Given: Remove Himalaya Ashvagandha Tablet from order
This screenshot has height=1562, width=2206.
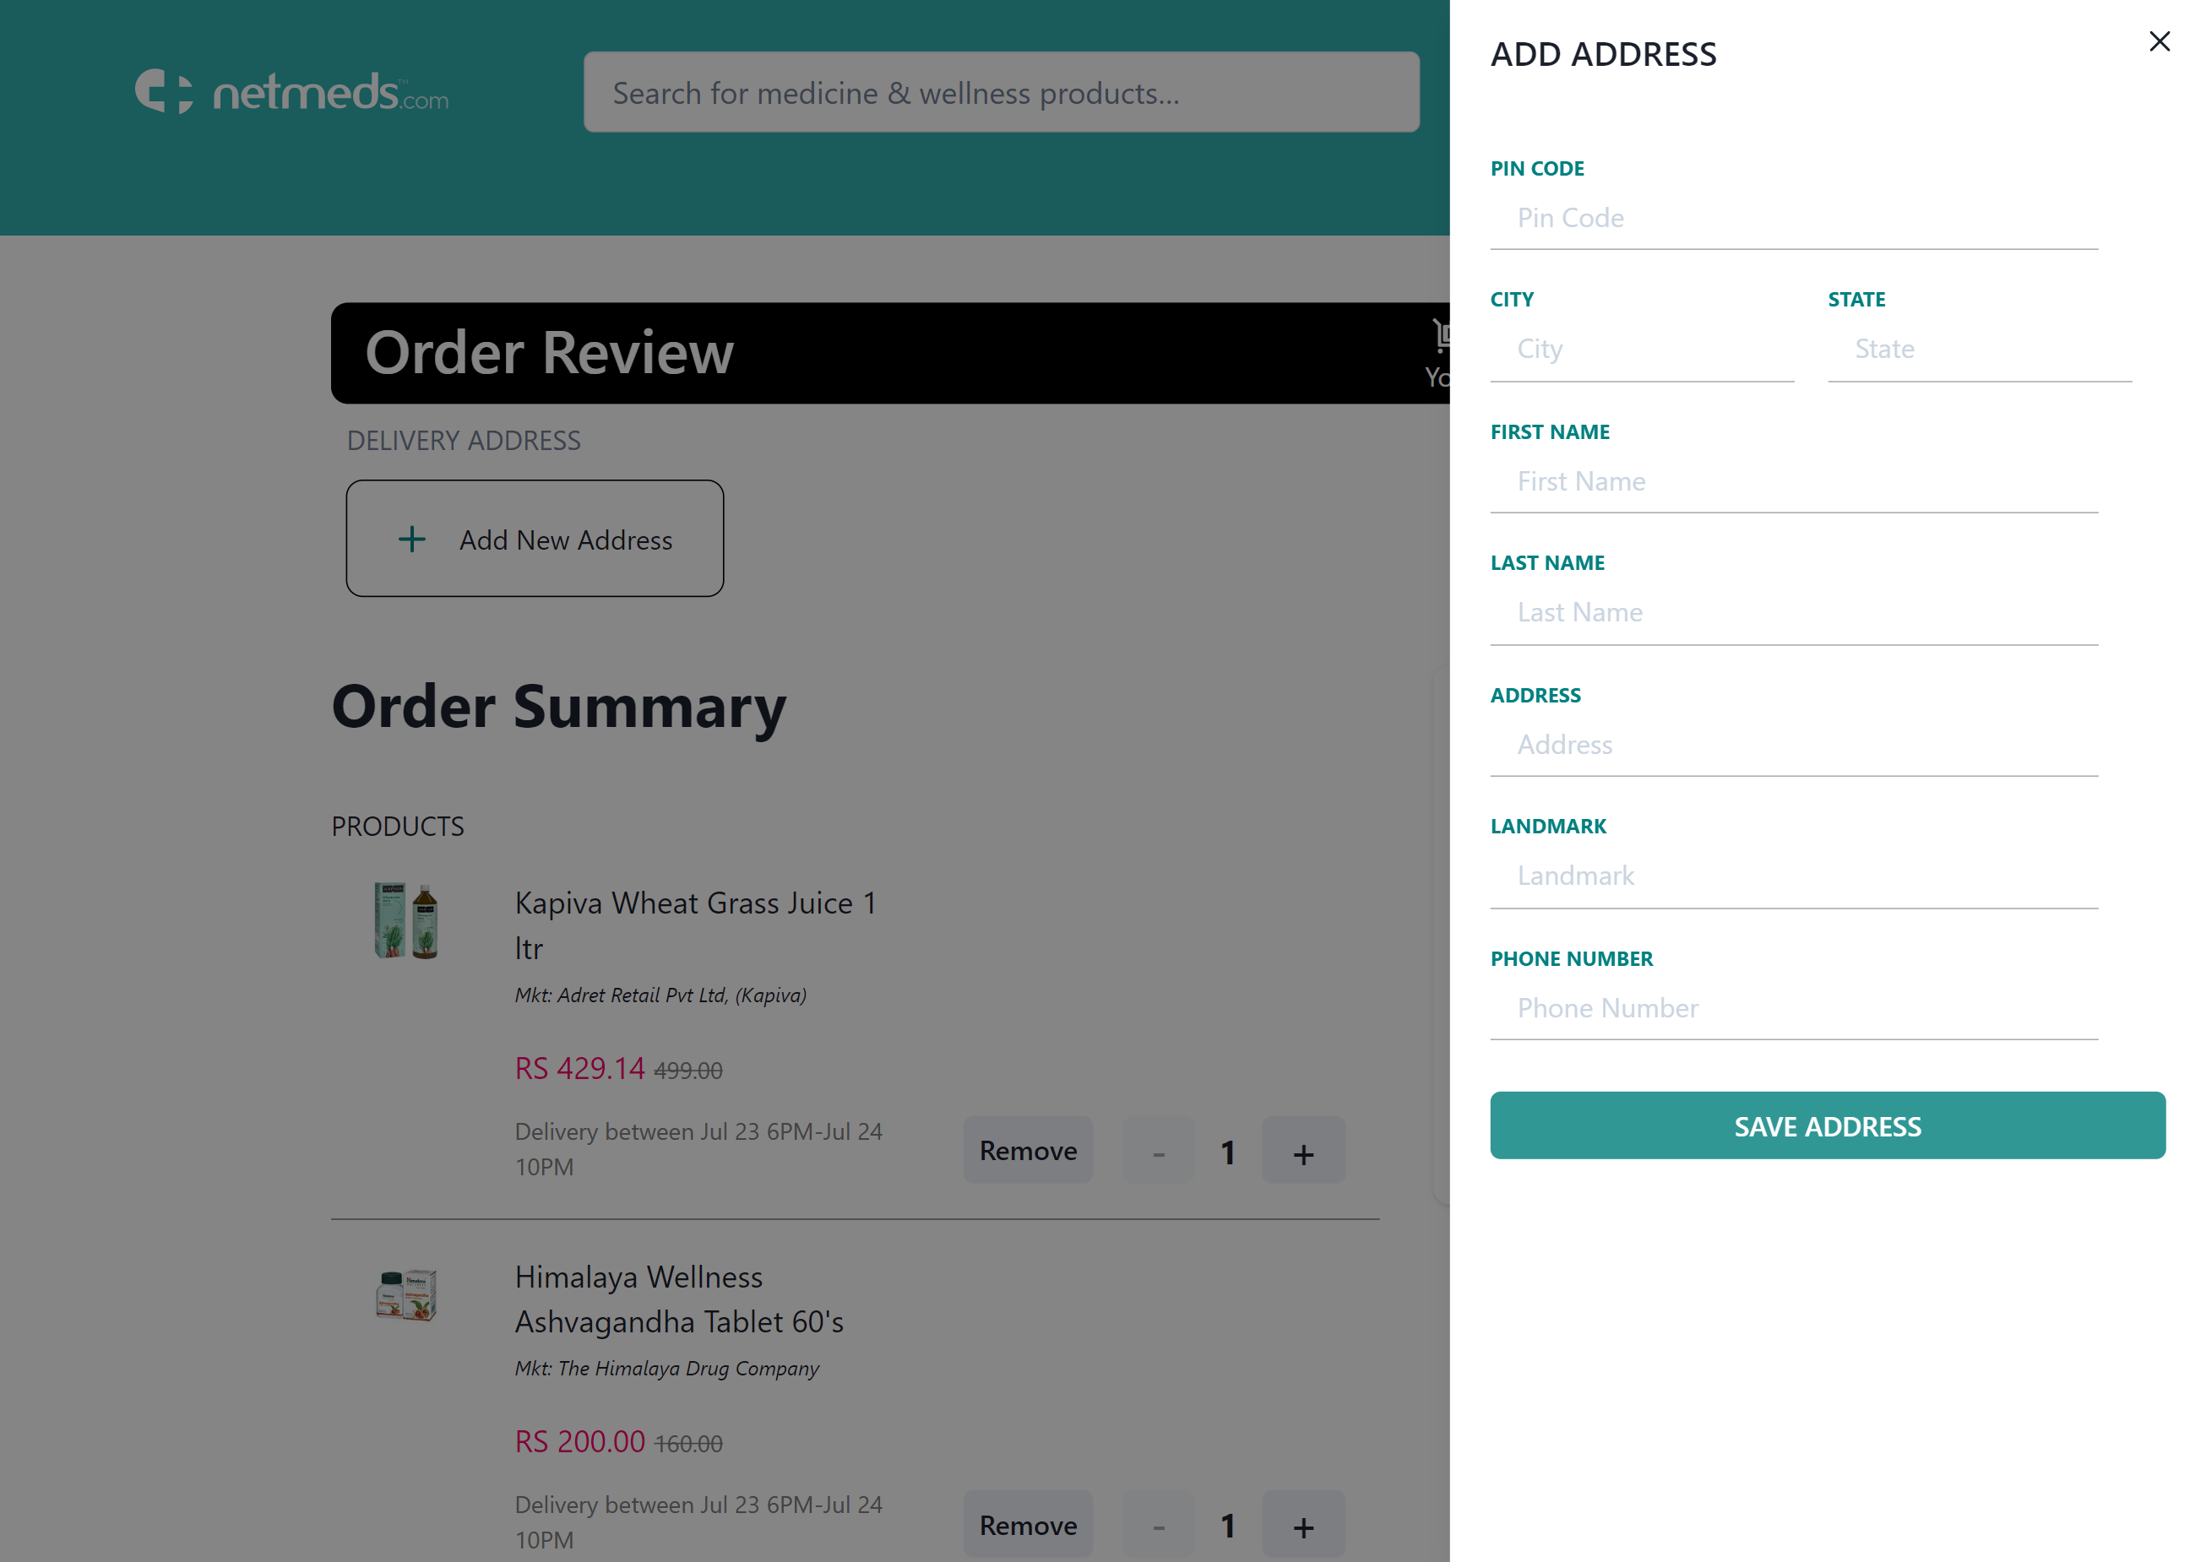Looking at the screenshot, I should (1028, 1525).
